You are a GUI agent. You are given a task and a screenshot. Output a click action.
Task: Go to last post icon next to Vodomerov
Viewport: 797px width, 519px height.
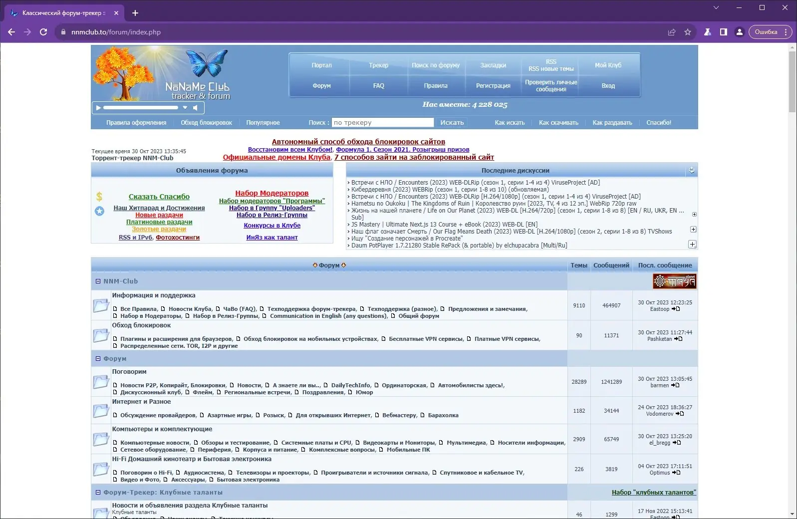click(680, 414)
